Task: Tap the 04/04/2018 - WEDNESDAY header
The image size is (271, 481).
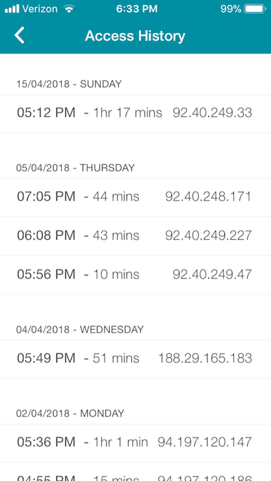Action: [80, 329]
